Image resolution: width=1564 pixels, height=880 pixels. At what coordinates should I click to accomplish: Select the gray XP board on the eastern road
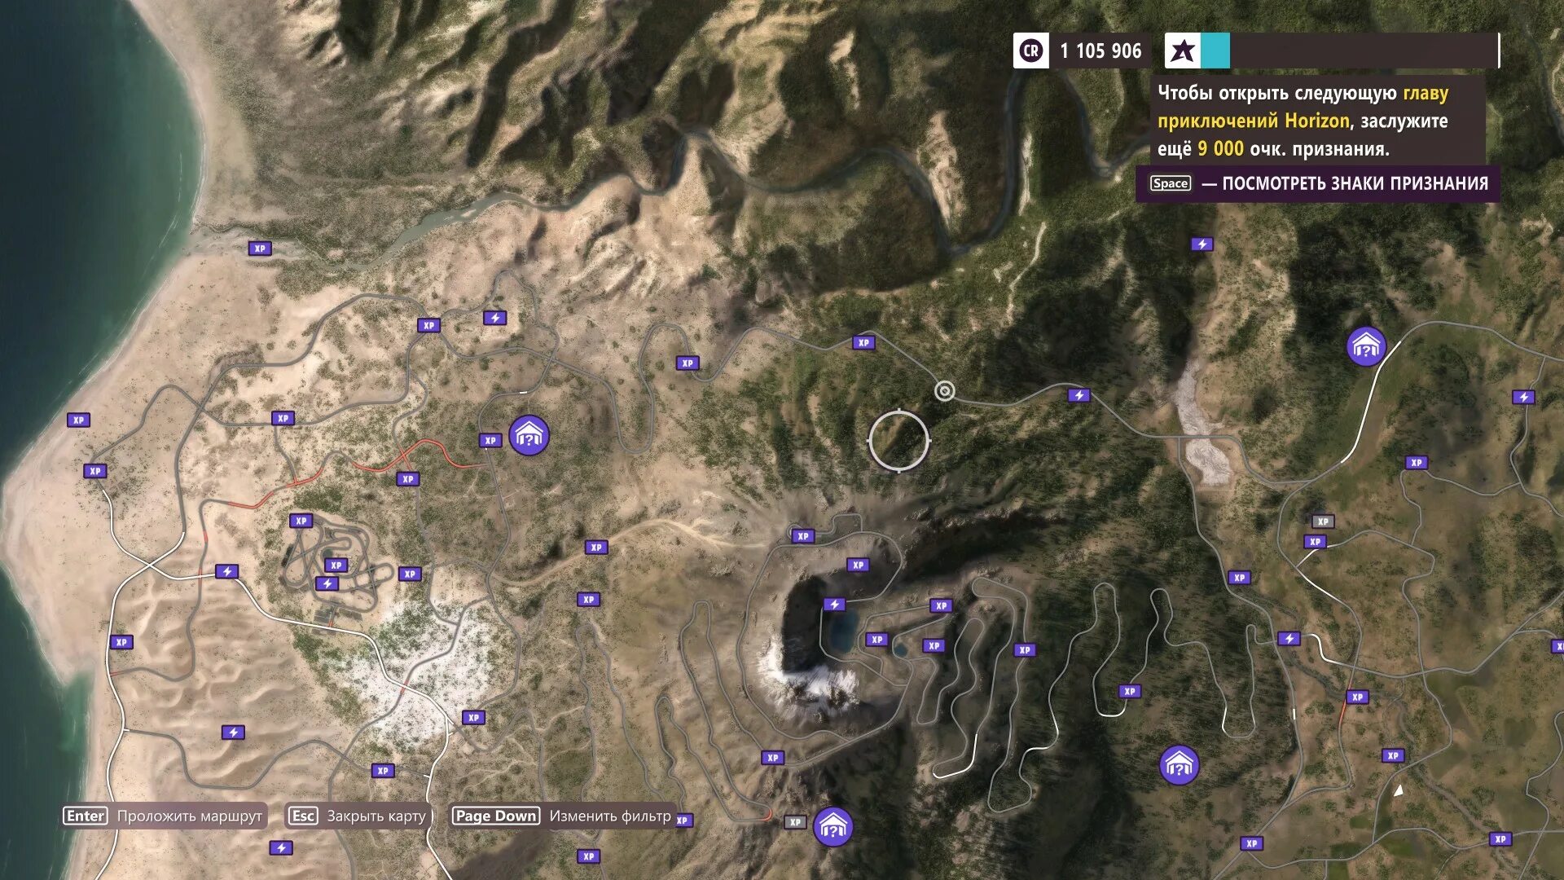tap(1322, 521)
